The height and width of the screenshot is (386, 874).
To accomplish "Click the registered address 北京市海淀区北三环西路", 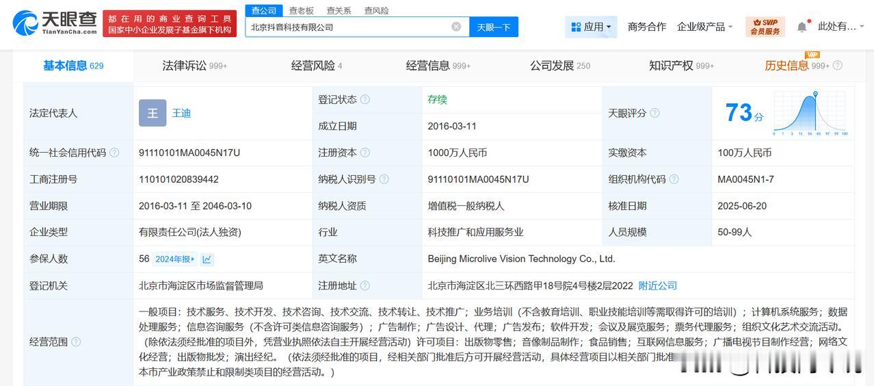I will pos(529,285).
